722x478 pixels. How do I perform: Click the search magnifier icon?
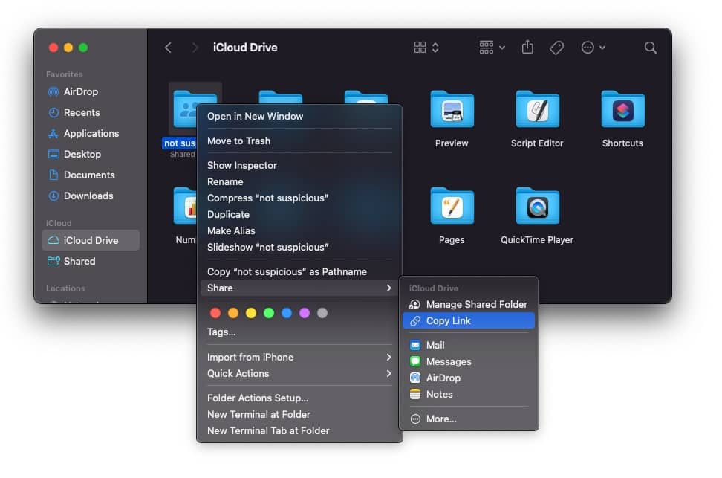pyautogui.click(x=650, y=48)
